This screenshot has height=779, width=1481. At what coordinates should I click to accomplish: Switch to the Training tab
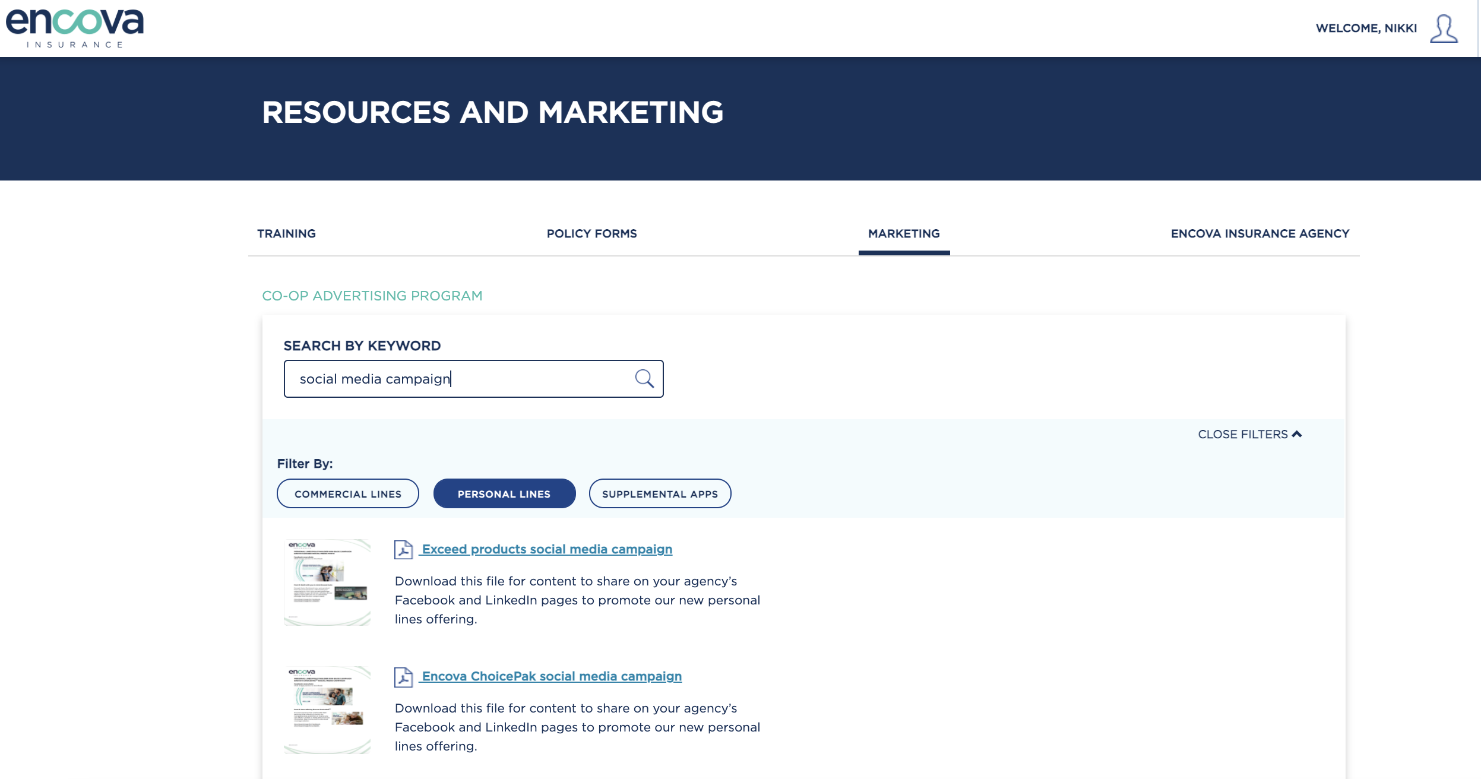click(x=286, y=233)
